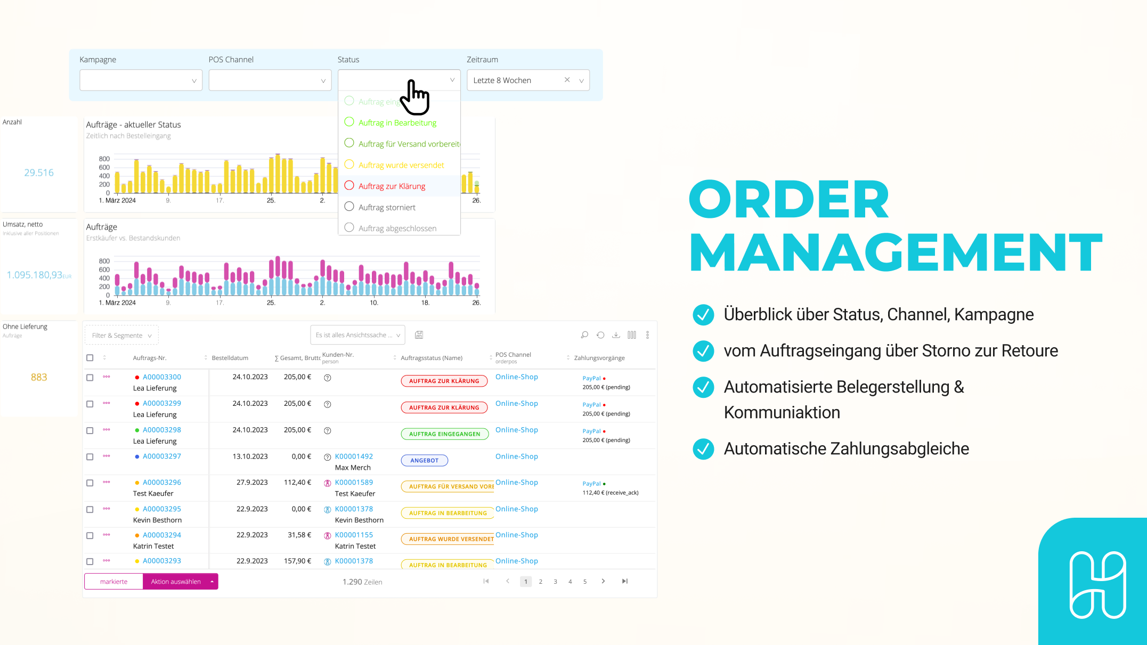Go to page 3 in pagination
Screen dimensions: 1147x645
[x=555, y=582]
